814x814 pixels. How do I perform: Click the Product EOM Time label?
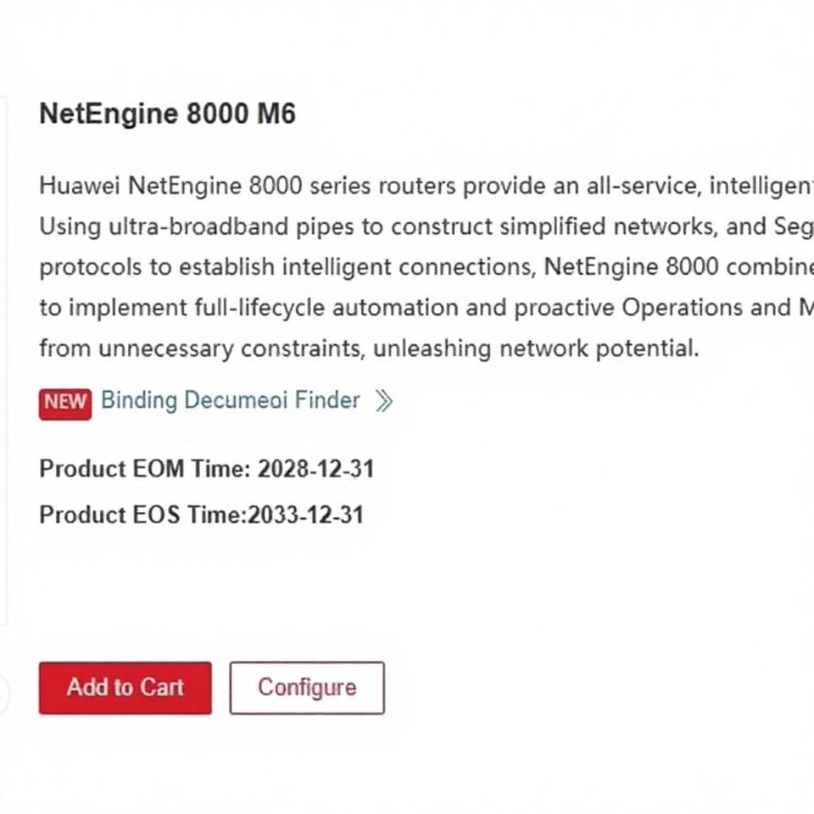[x=144, y=469]
